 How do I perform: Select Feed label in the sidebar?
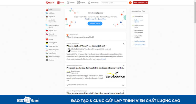pyautogui.click(x=50, y=10)
